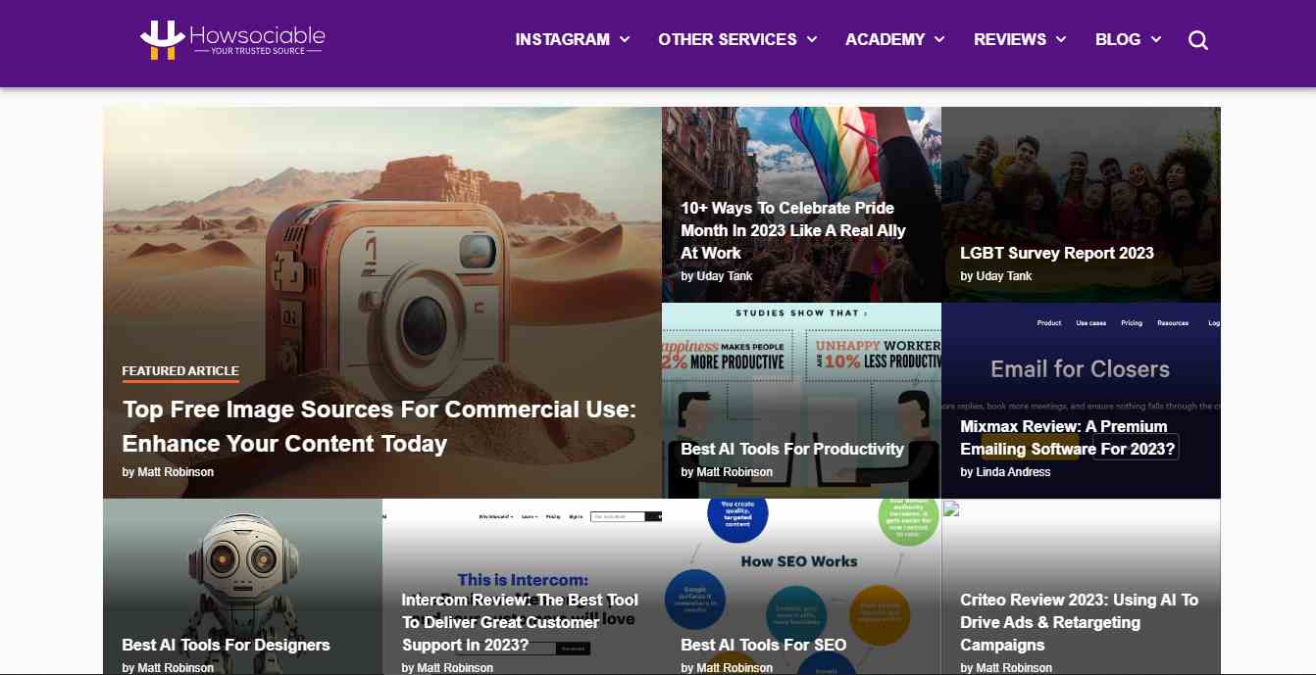Open the Mixmax Review article

tap(1065, 438)
